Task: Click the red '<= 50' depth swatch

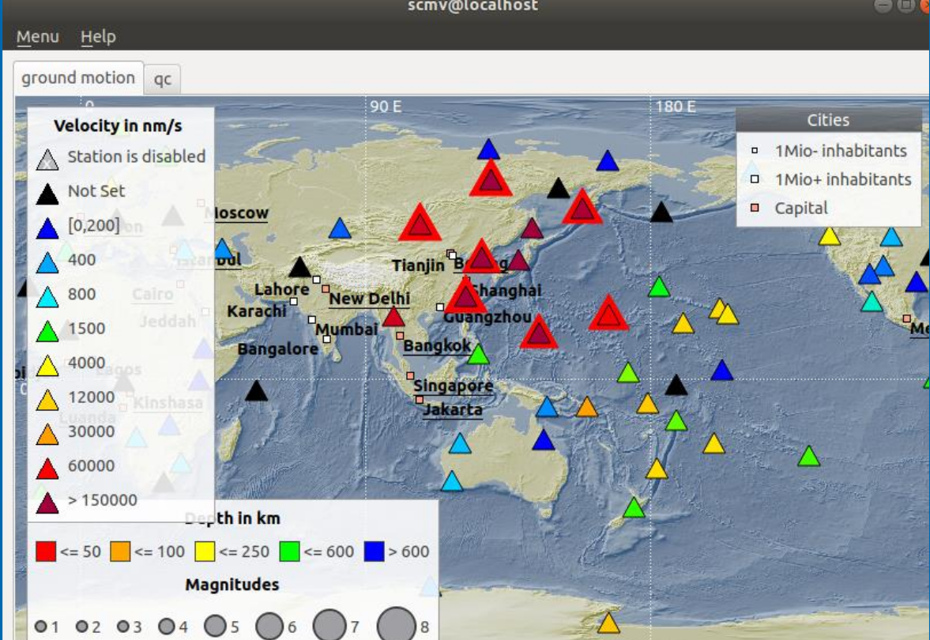Action: click(x=46, y=551)
